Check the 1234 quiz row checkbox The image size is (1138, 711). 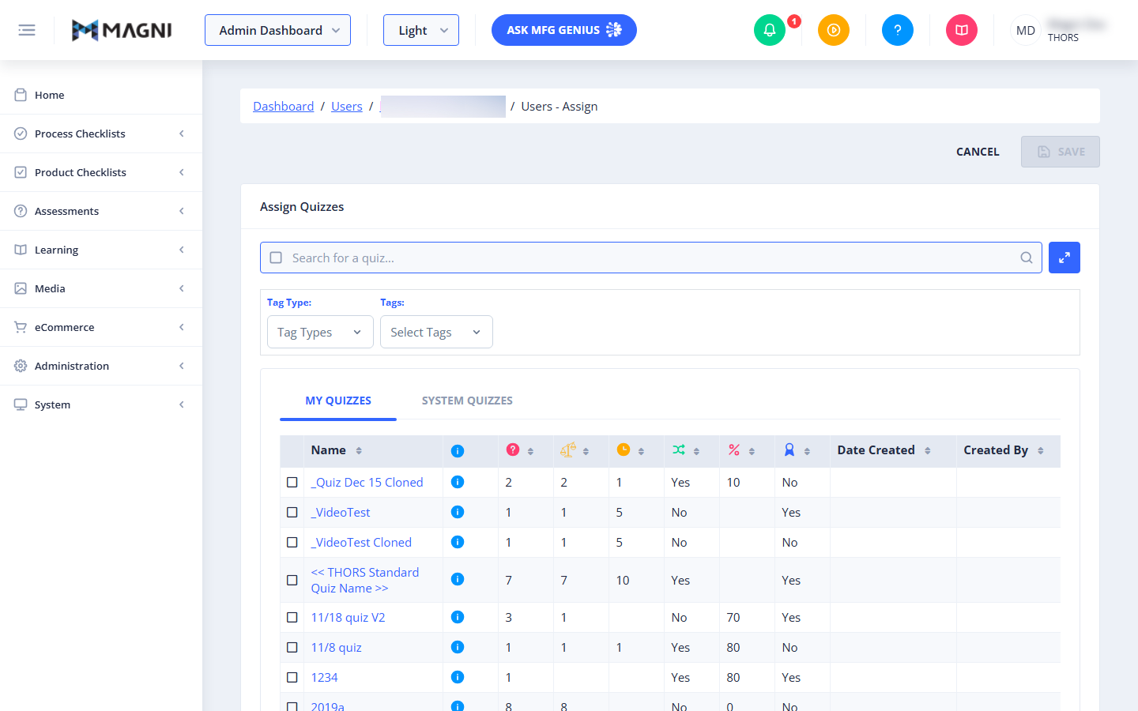[292, 677]
